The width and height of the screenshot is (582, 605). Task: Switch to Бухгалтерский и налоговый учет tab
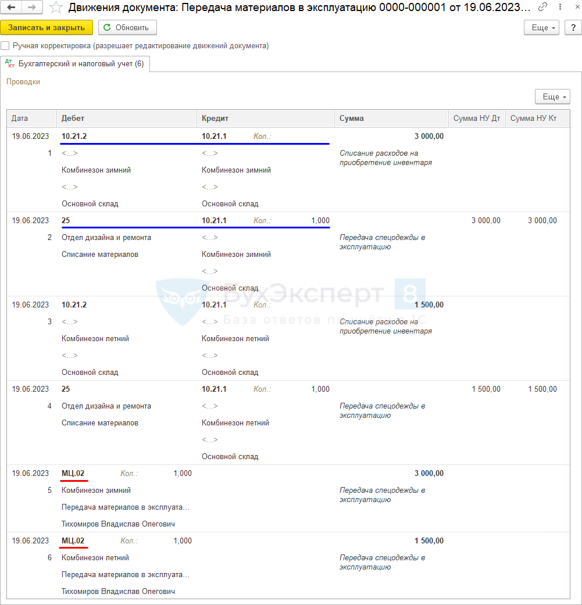coord(75,64)
